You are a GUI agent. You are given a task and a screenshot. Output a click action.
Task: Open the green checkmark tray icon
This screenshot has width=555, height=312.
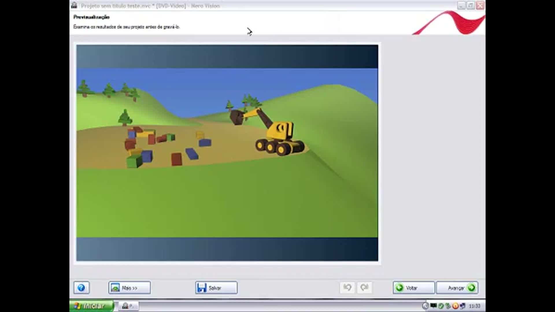tap(441, 306)
